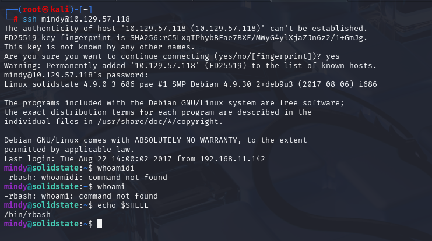432x241 pixels.
Task: Click the /bin/rbash output line
Action: (x=27, y=215)
